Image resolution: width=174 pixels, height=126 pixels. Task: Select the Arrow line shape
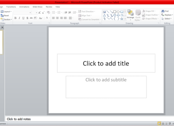(111, 12)
